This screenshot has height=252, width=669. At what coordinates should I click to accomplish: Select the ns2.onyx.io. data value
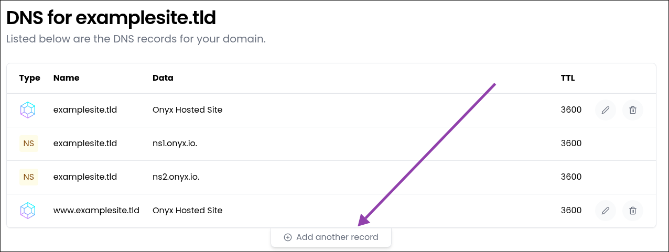[x=176, y=177]
